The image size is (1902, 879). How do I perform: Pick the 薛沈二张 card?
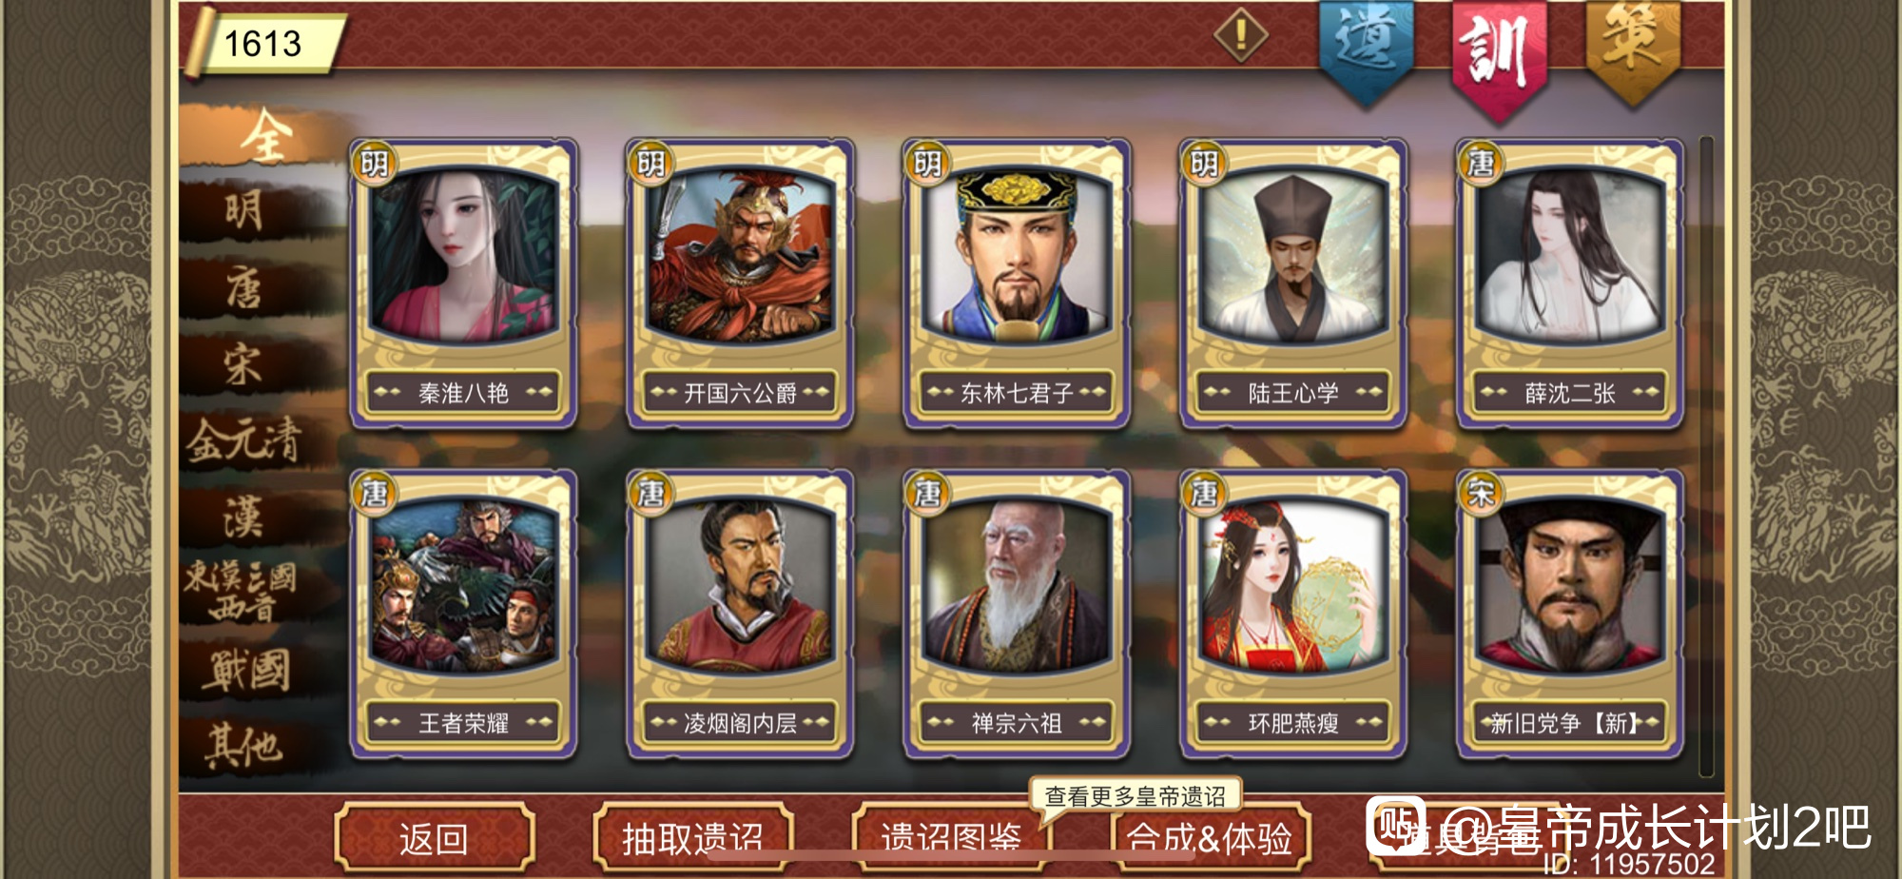tap(1570, 283)
